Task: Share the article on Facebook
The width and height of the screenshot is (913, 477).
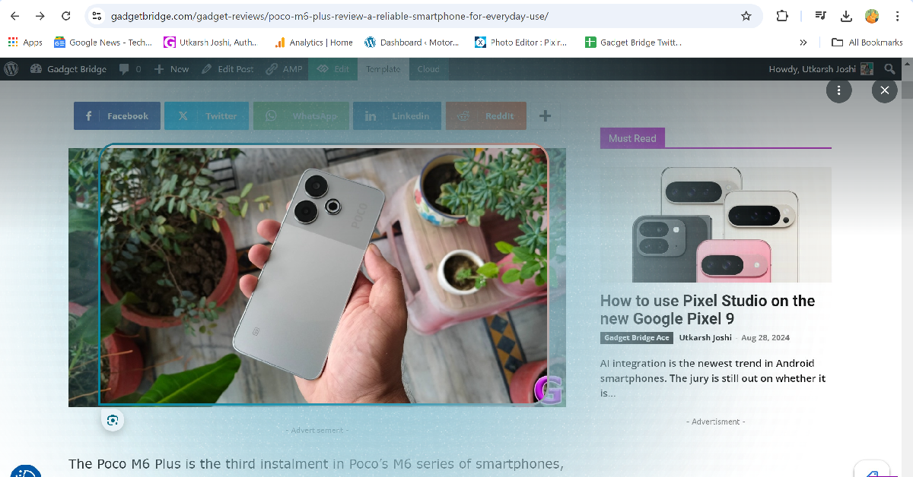Action: pyautogui.click(x=117, y=116)
